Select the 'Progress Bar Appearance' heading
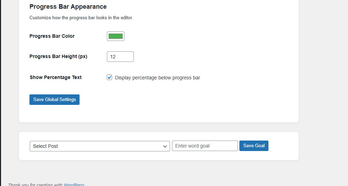This screenshot has height=186, width=348. pyautogui.click(x=68, y=7)
